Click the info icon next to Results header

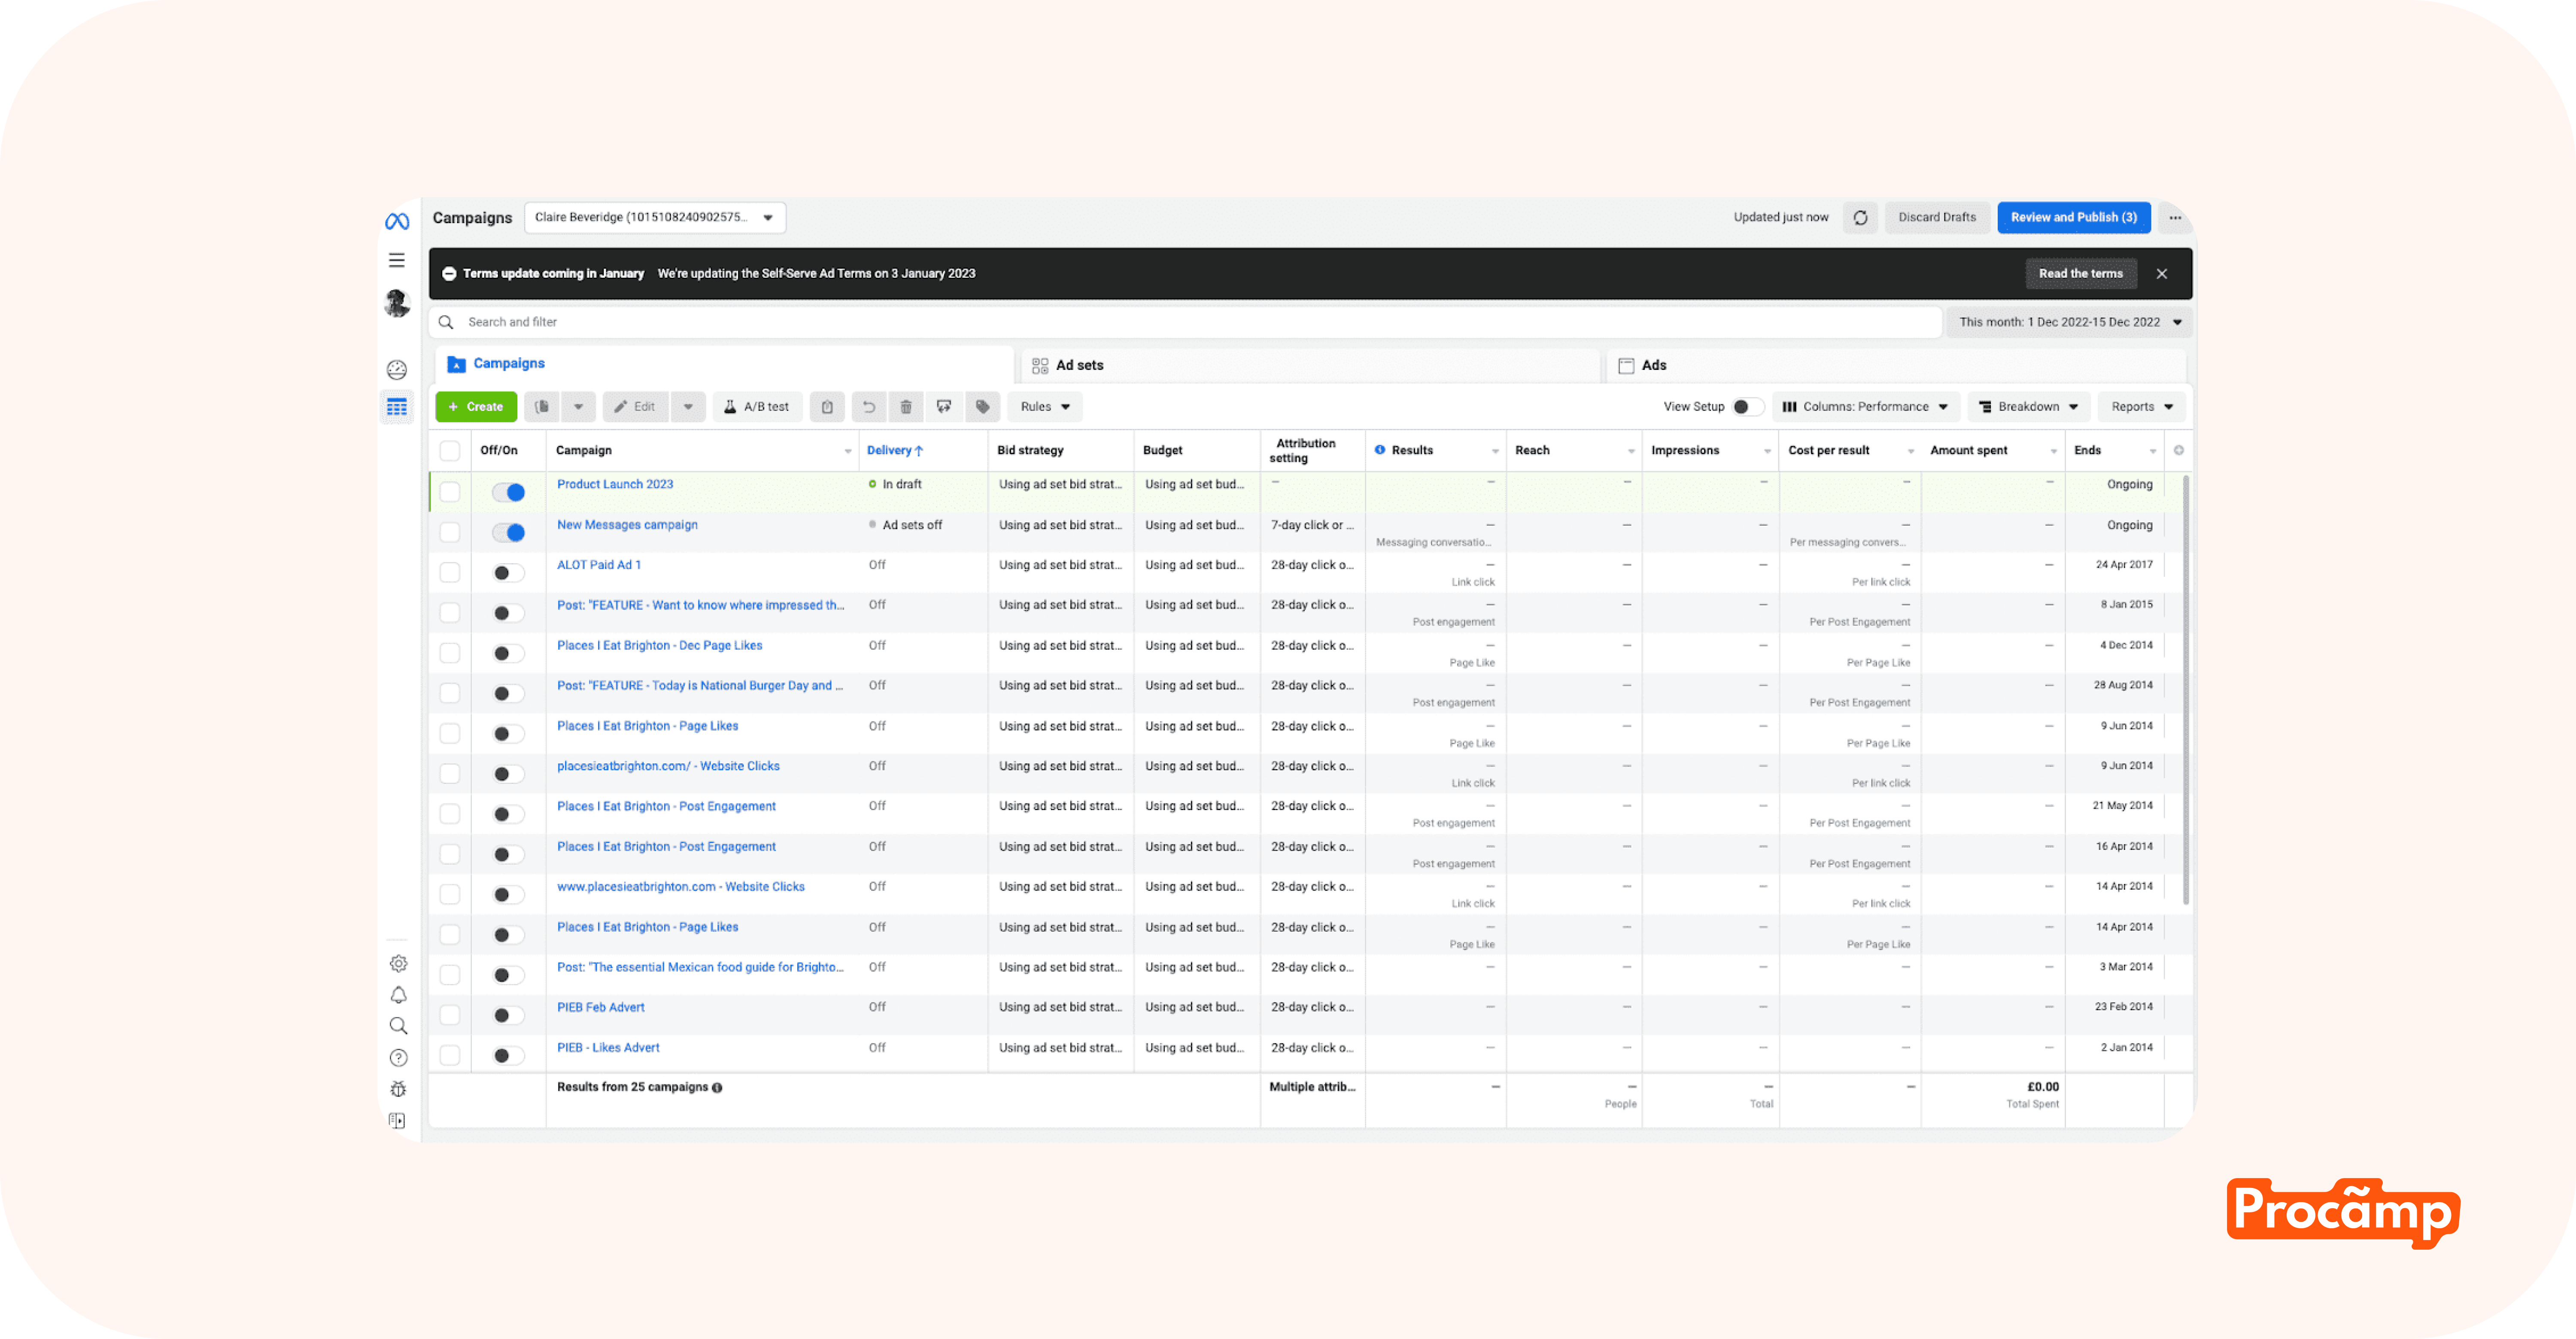1380,450
